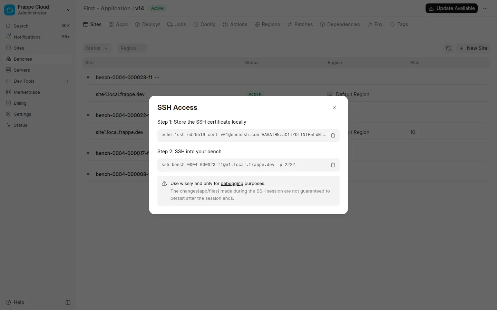Click the Region column header

click(335, 63)
